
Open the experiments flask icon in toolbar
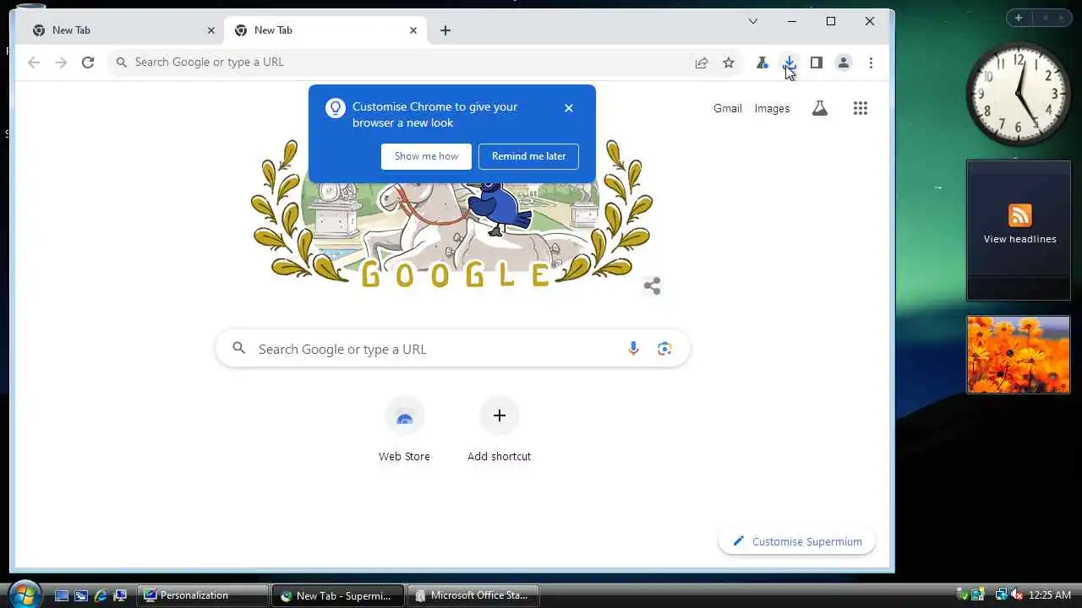pyautogui.click(x=762, y=62)
